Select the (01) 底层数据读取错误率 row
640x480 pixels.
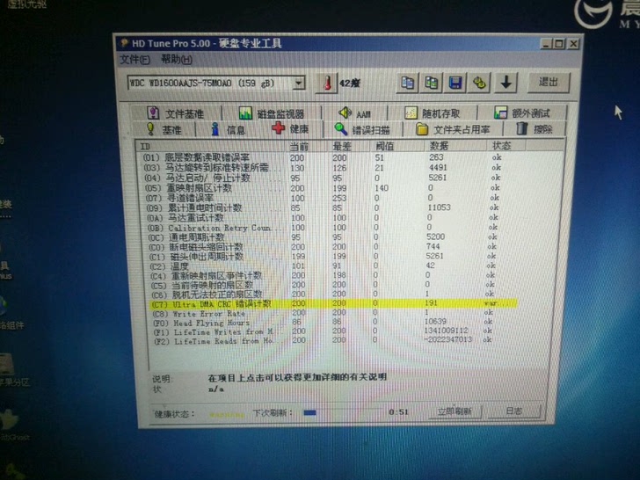324,157
